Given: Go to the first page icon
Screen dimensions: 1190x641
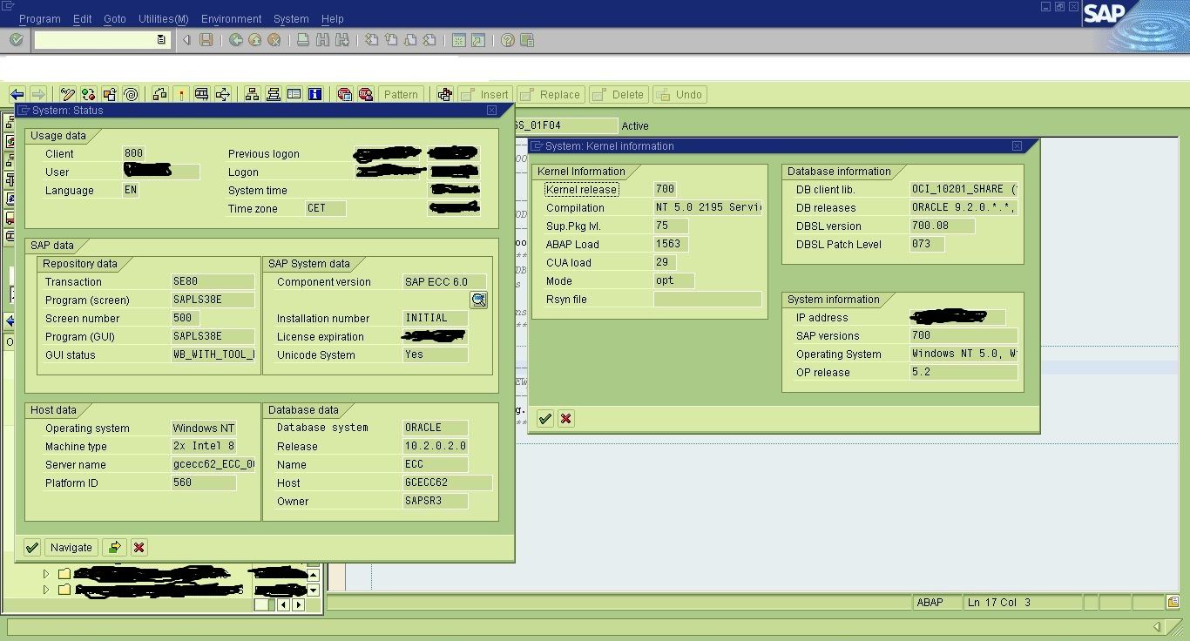Looking at the screenshot, I should (372, 40).
